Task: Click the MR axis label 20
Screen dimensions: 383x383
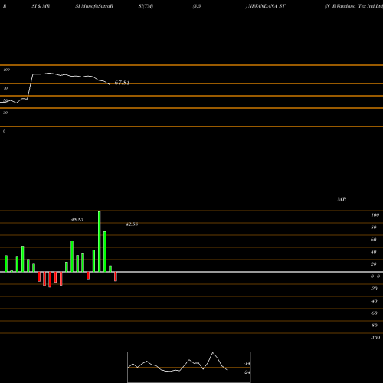Action: [x=374, y=264]
